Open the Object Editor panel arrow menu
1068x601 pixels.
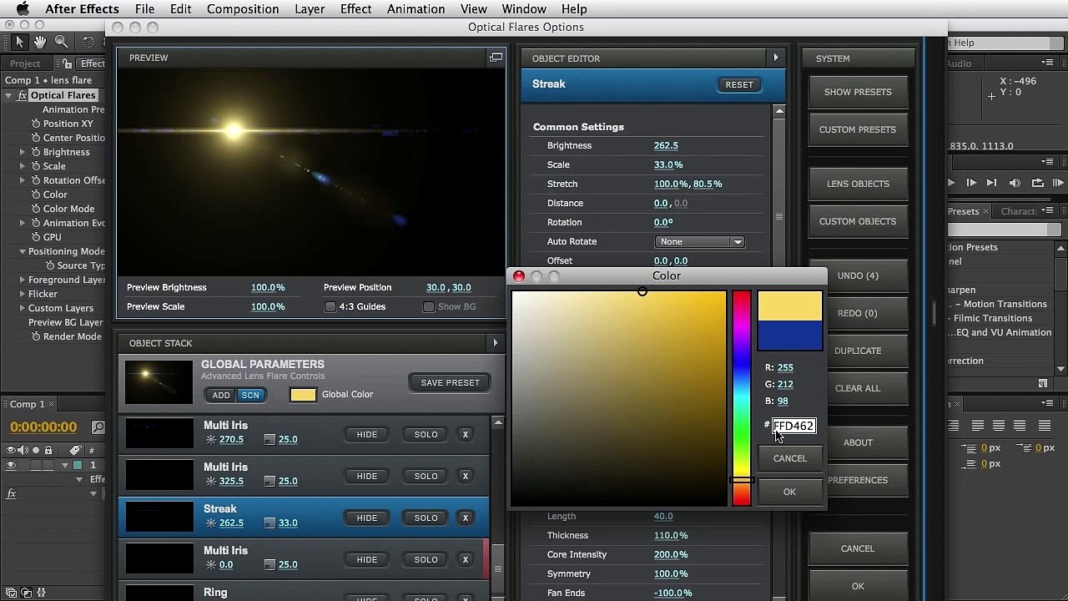point(776,58)
